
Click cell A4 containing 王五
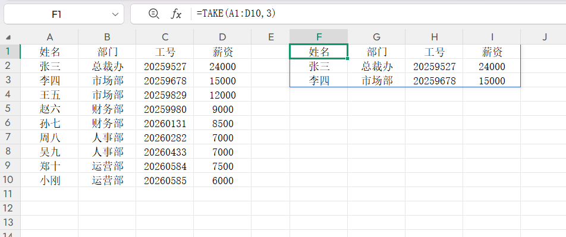(49, 95)
